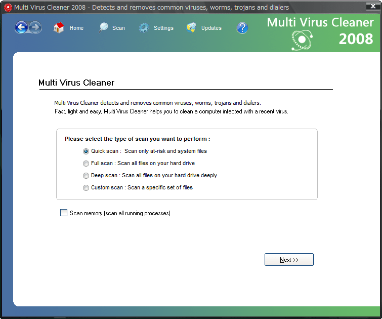The width and height of the screenshot is (382, 319).
Task: Choose the Custom scan radio option
Action: (86, 188)
